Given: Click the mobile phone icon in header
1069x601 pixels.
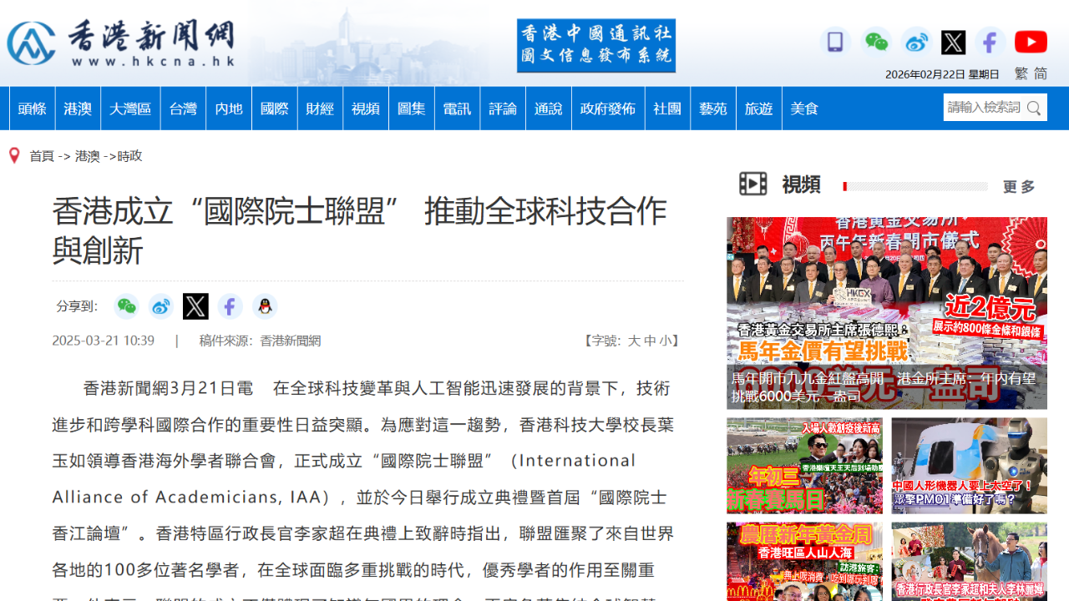Looking at the screenshot, I should pos(834,42).
